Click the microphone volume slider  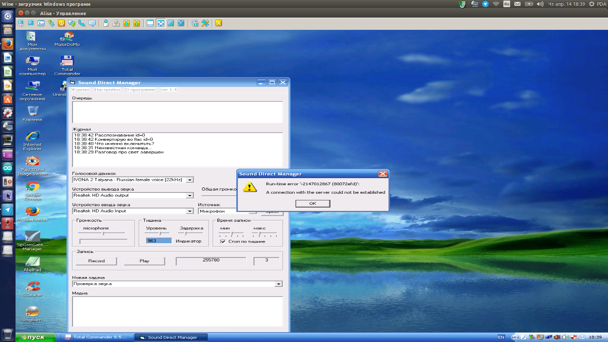(103, 233)
